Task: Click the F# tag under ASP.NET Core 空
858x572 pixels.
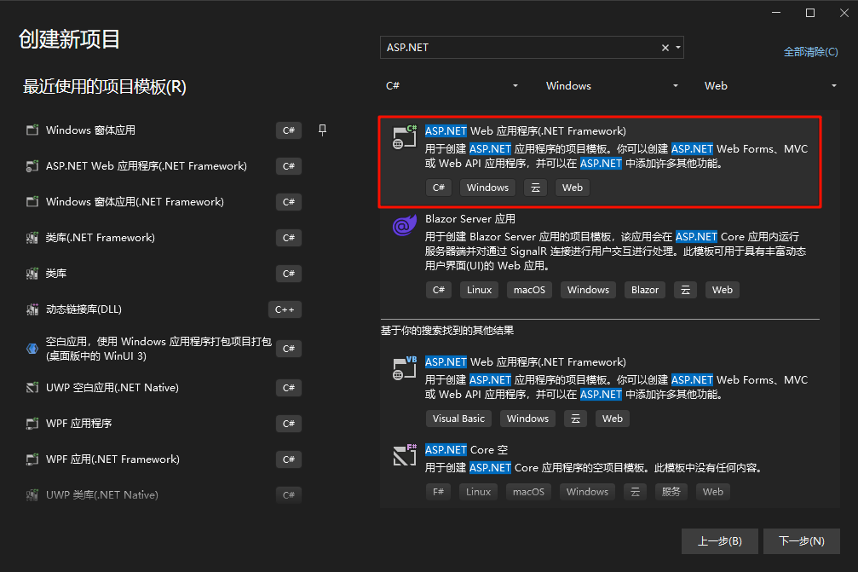Action: point(438,492)
